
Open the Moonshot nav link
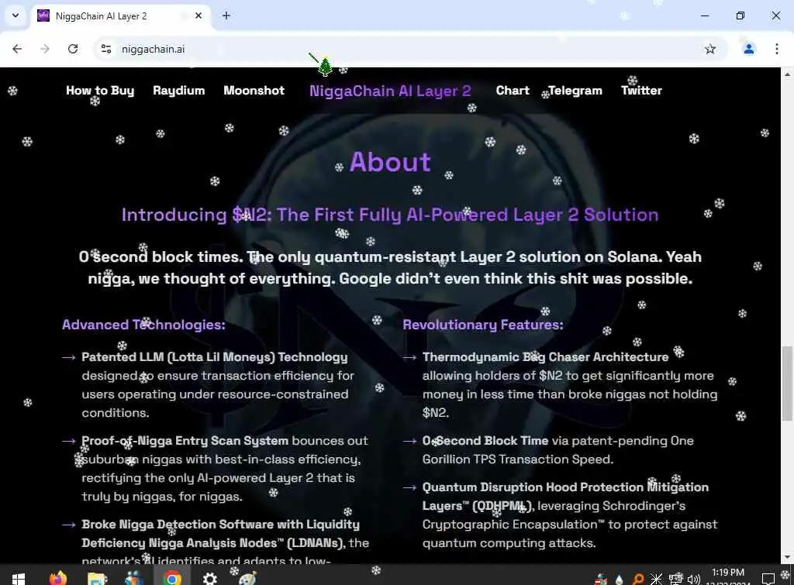[x=254, y=91]
